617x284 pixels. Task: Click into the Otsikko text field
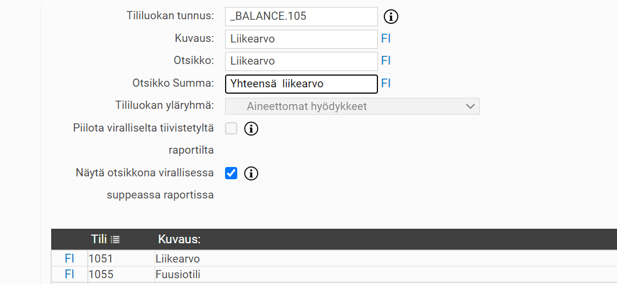click(x=301, y=61)
